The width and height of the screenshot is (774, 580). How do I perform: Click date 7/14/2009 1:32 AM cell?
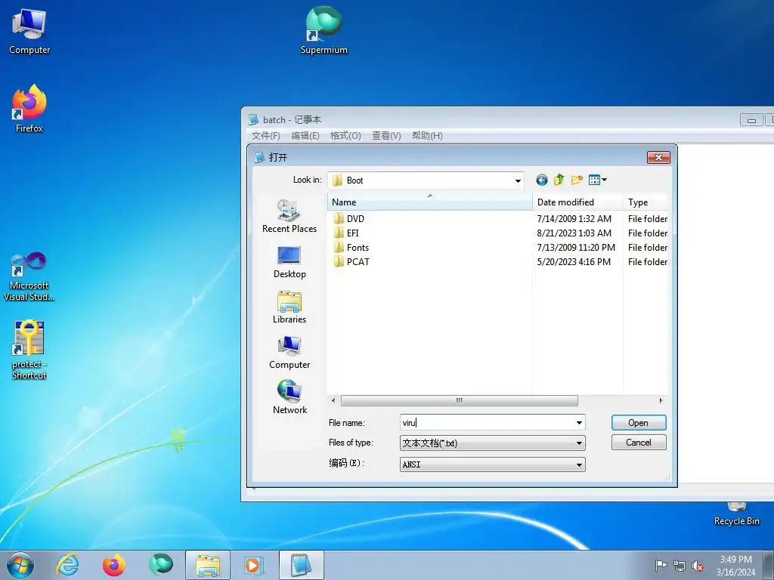pyautogui.click(x=574, y=218)
